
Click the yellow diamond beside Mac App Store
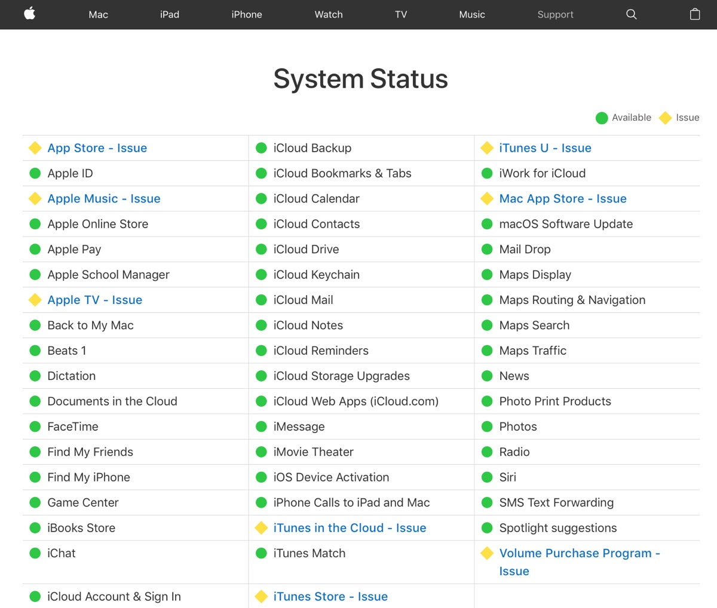click(x=487, y=198)
